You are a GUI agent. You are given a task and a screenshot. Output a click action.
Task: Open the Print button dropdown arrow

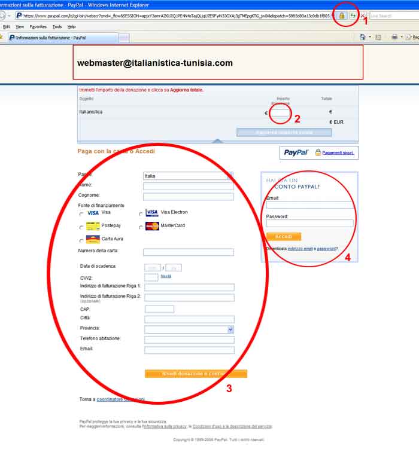click(402, 37)
